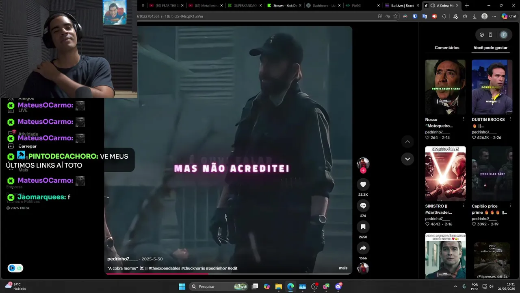Switch to the 'Você pode gostar' tab

point(490,48)
